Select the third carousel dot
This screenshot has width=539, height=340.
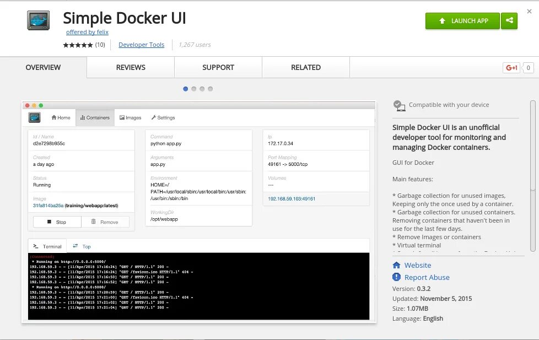[x=202, y=89]
